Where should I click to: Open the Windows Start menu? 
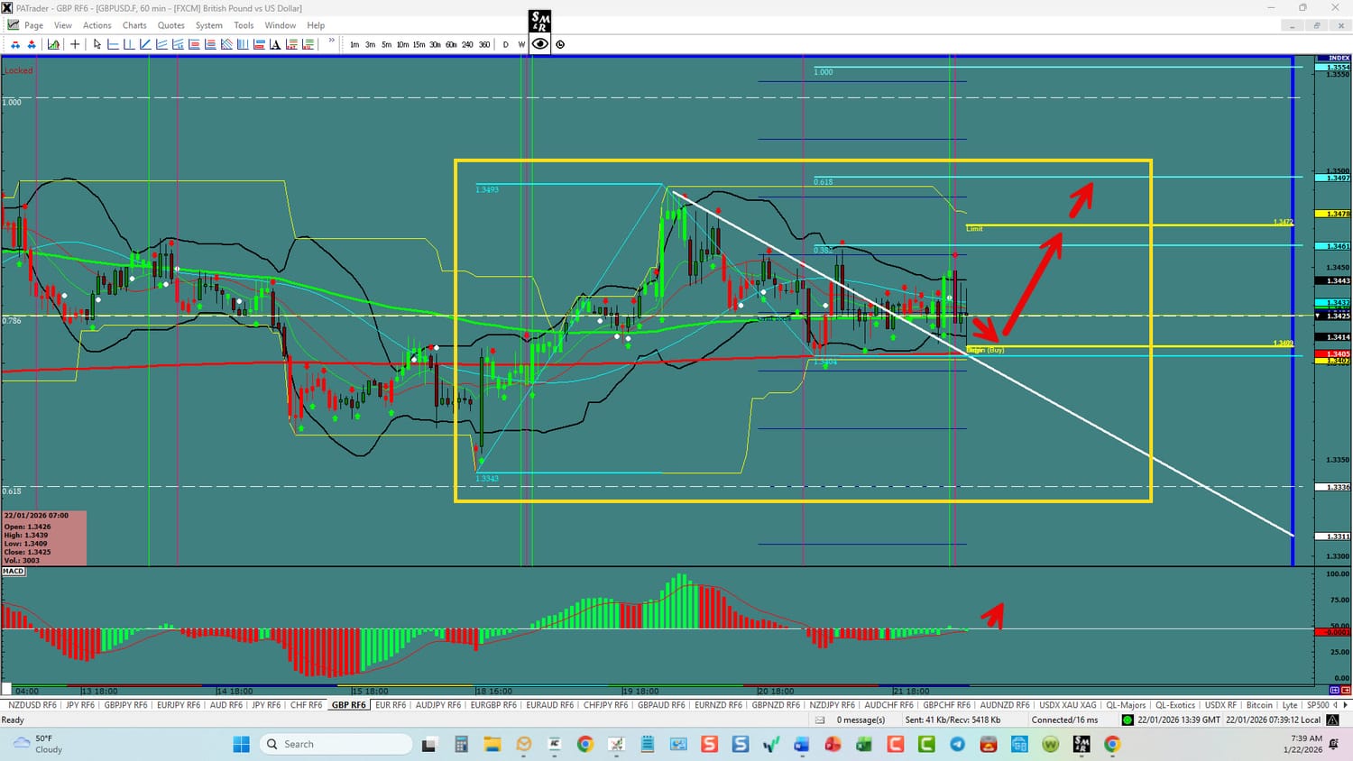click(241, 744)
